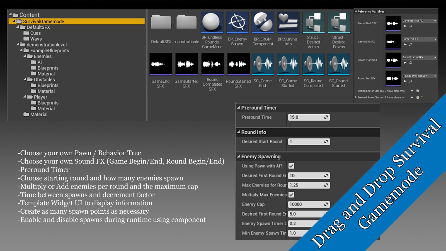Select the Struct_Desired Actors asset
The height and width of the screenshot is (251, 446).
tap(314, 22)
